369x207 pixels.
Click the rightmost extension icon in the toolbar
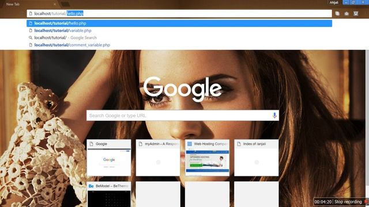[x=356, y=14]
